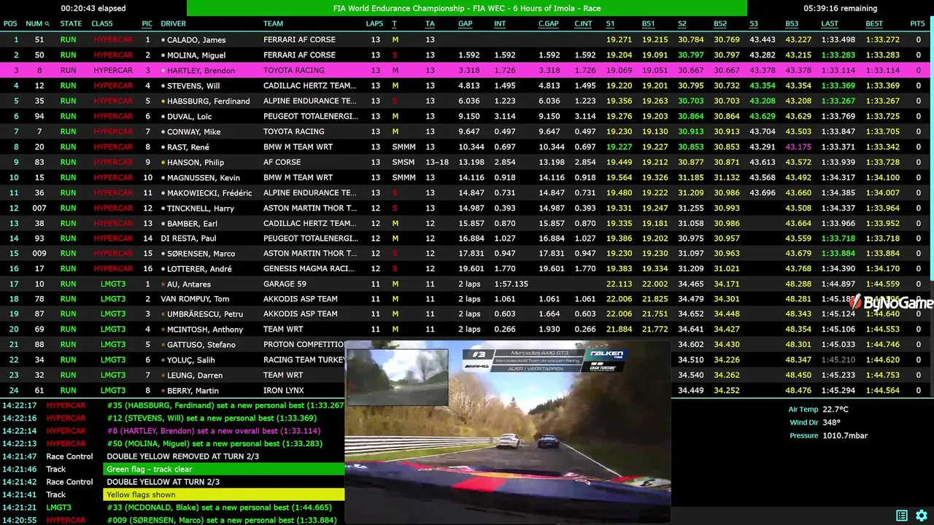Select driver STEVENS, Will
Screen dimensions: 934x525
[193, 86]
